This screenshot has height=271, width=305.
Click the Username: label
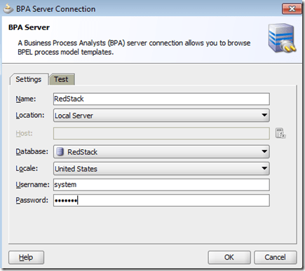point(32,185)
